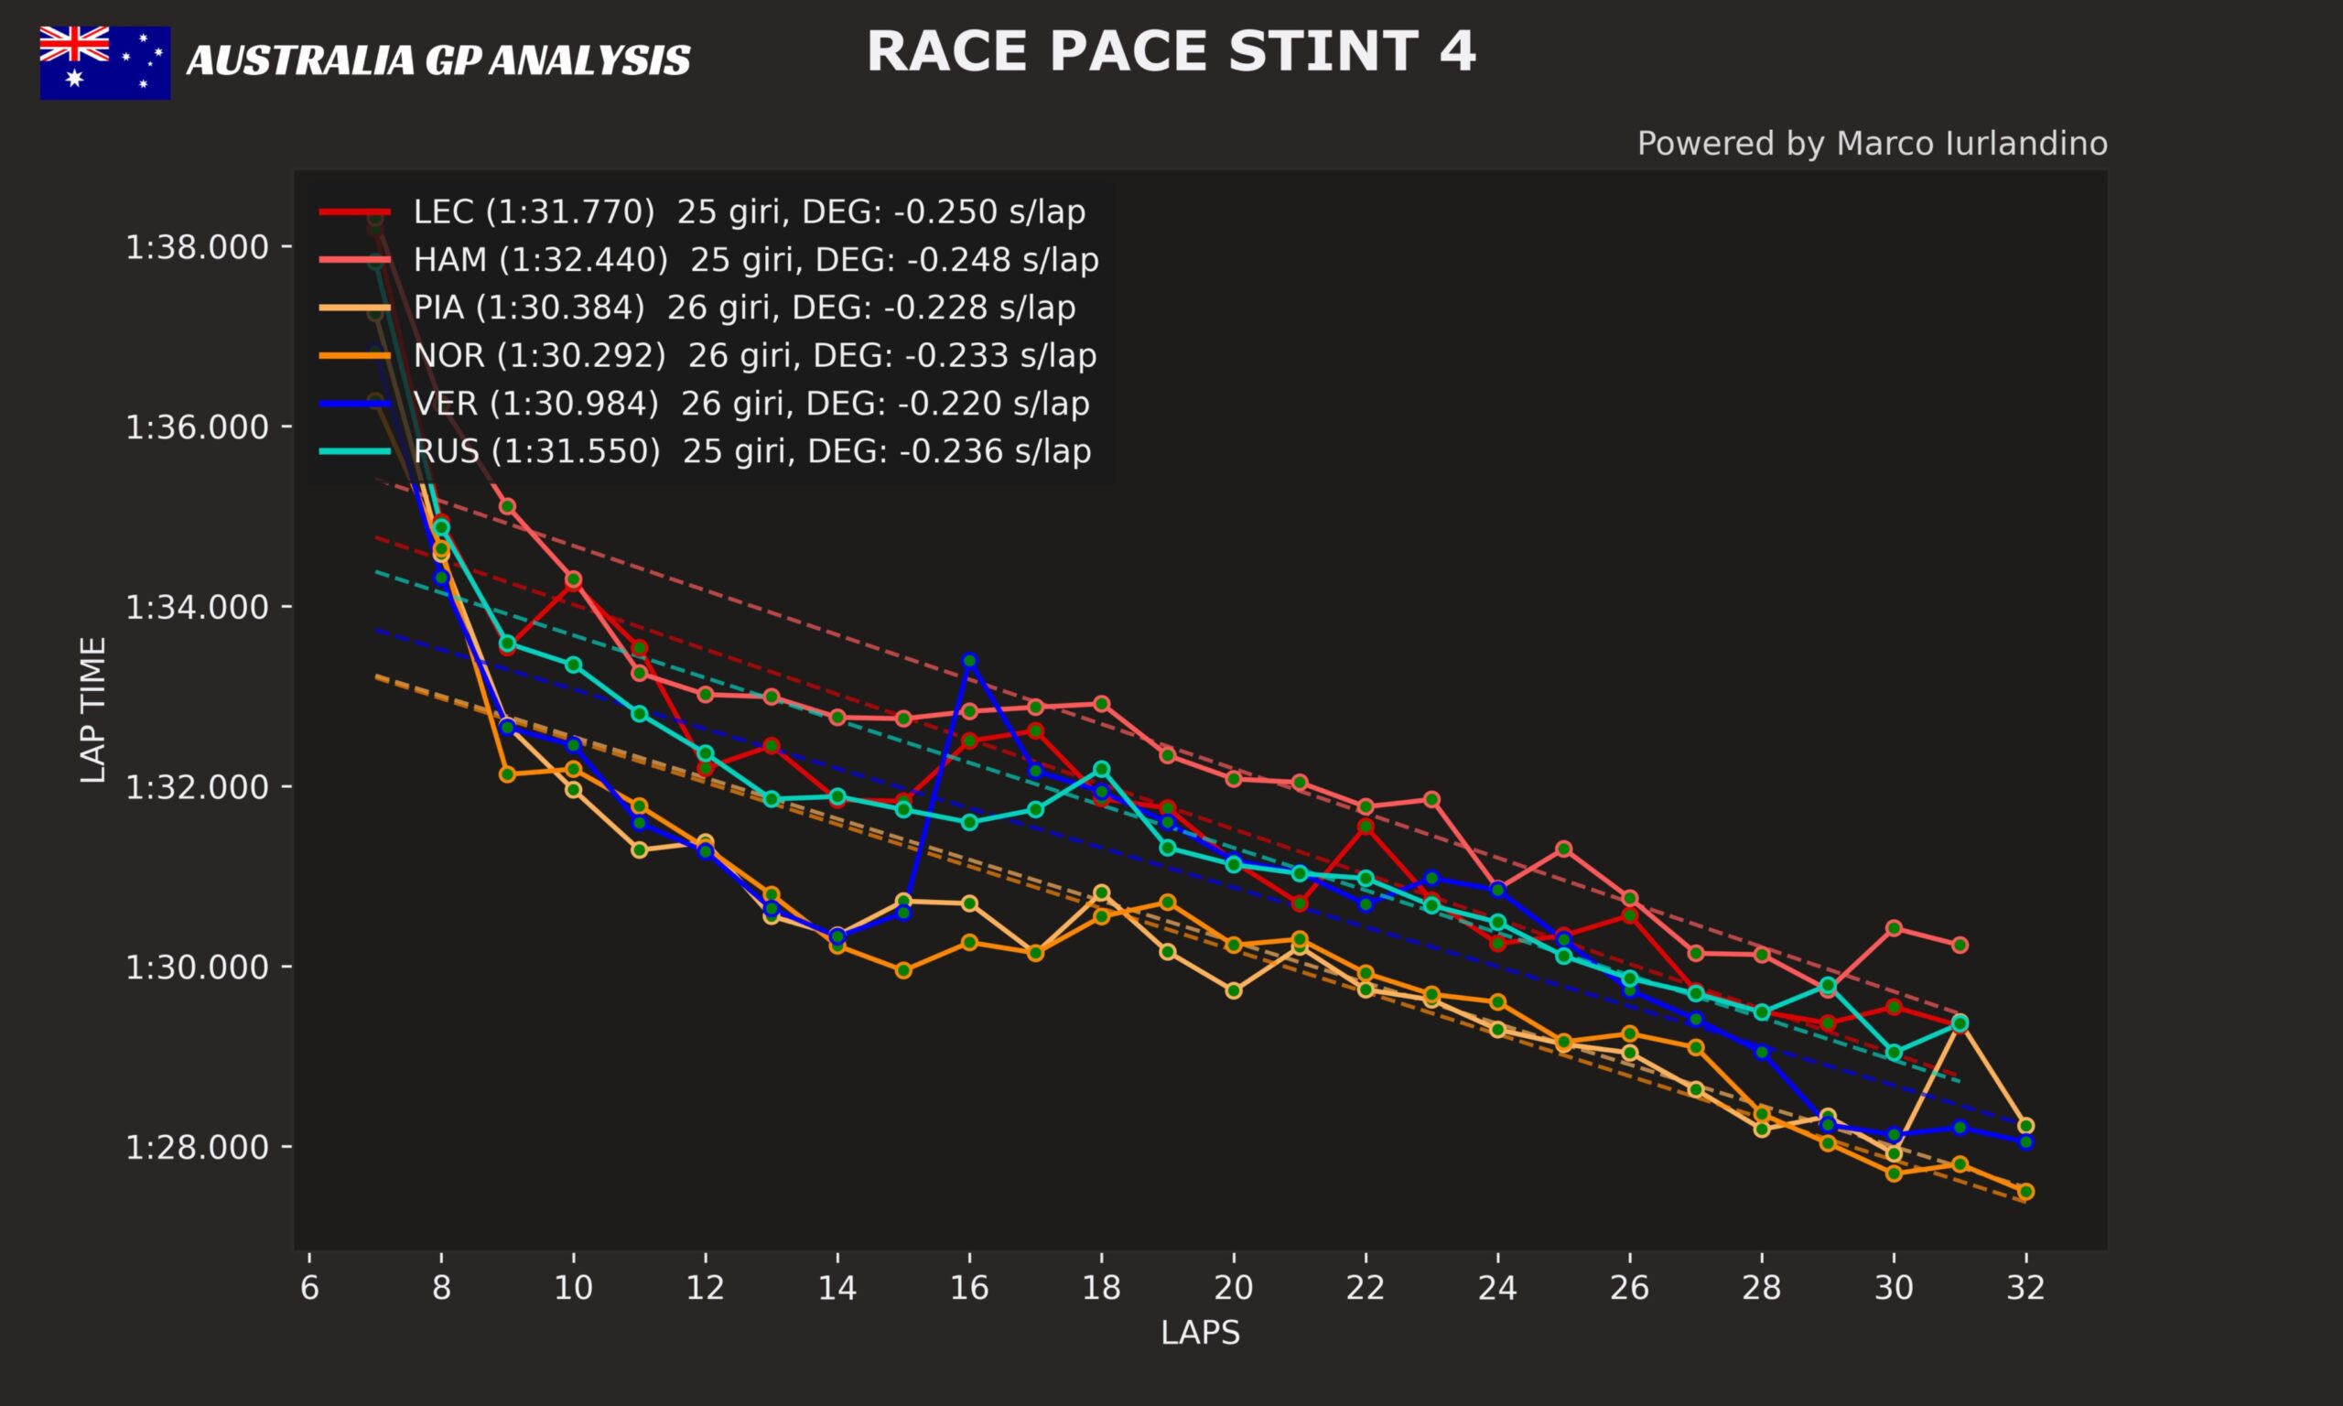2343x1406 pixels.
Task: Click the red LEC legend line swatch
Action: 355,211
